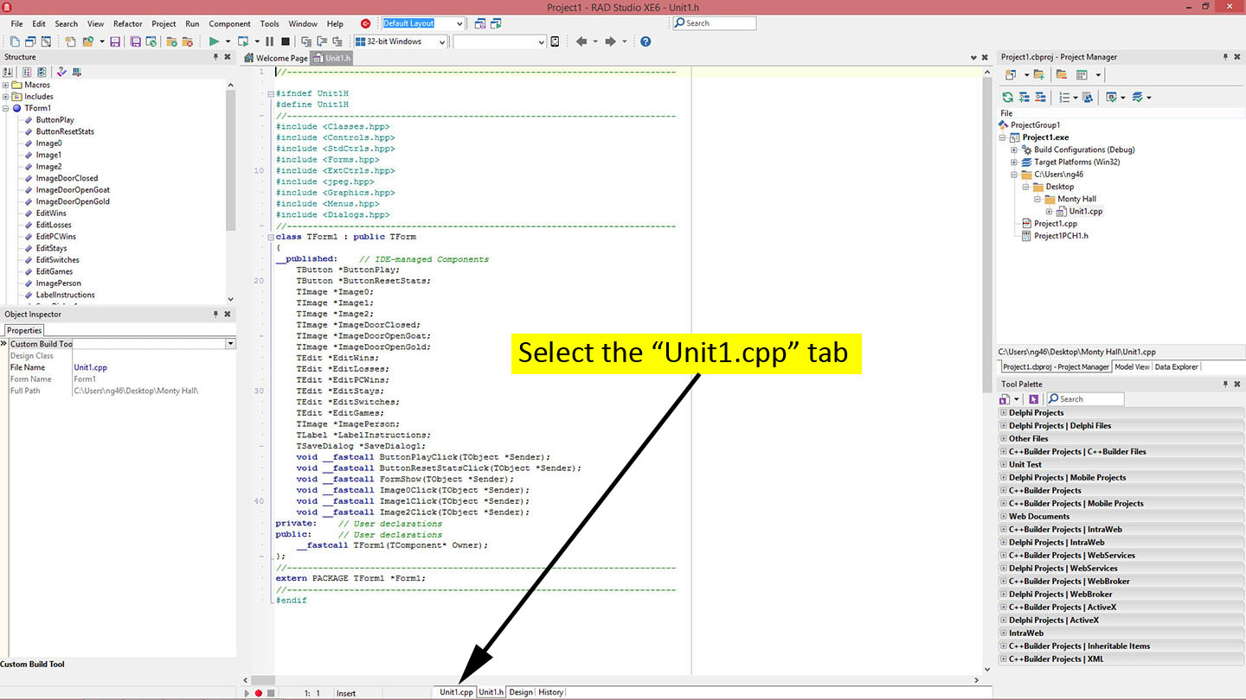Select EditSwitches in Structure tree

(x=57, y=260)
